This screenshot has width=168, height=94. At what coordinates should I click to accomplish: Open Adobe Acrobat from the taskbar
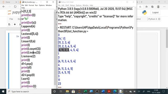point(109,91)
